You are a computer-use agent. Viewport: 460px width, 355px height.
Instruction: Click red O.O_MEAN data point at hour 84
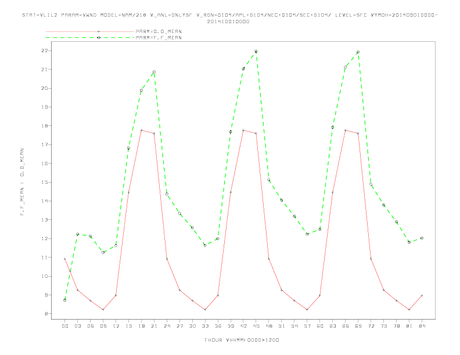[422, 295]
